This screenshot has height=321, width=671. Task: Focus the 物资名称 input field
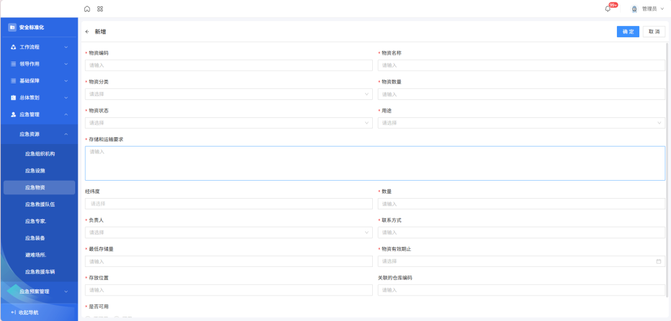coord(521,65)
